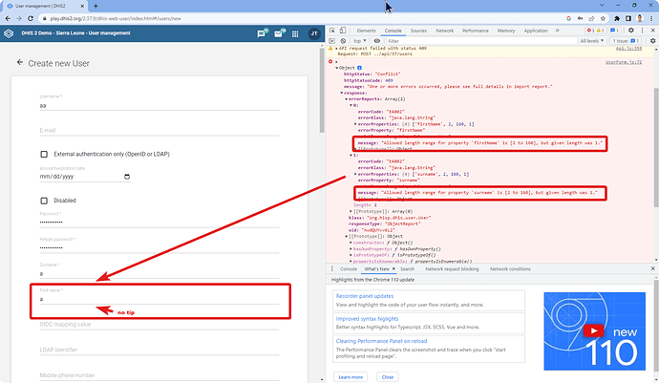Image resolution: width=659 pixels, height=383 pixels.
Task: Collapse errorReports Array(2) node
Action: [346, 99]
